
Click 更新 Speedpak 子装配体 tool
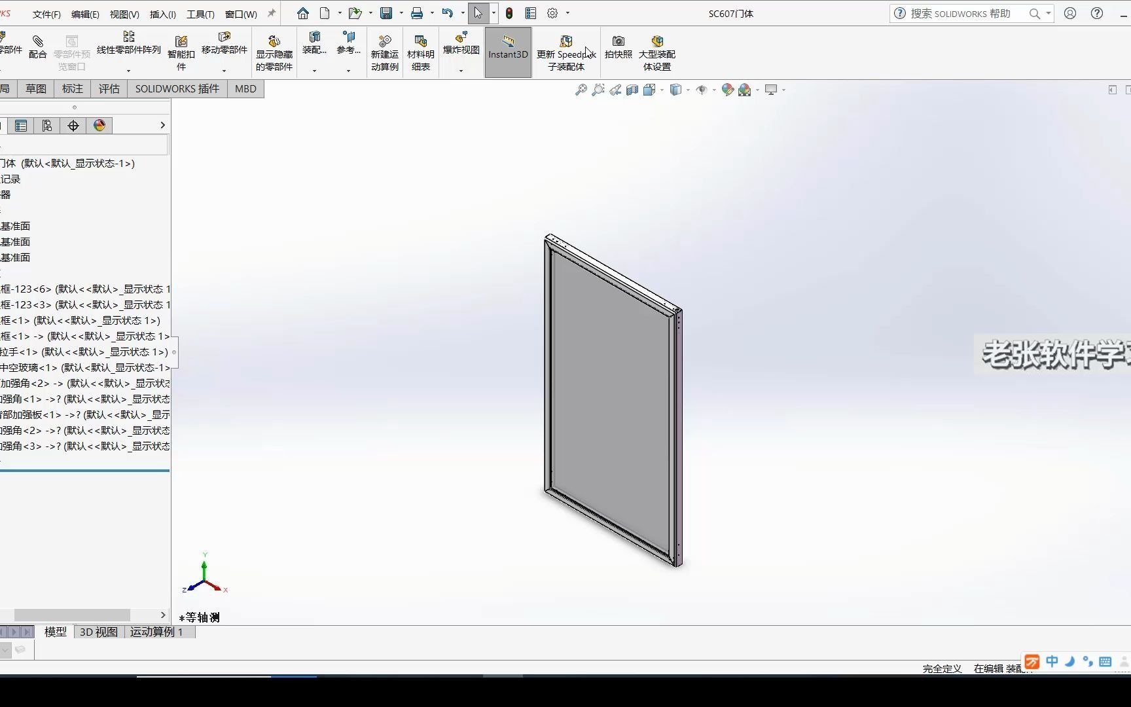(566, 52)
